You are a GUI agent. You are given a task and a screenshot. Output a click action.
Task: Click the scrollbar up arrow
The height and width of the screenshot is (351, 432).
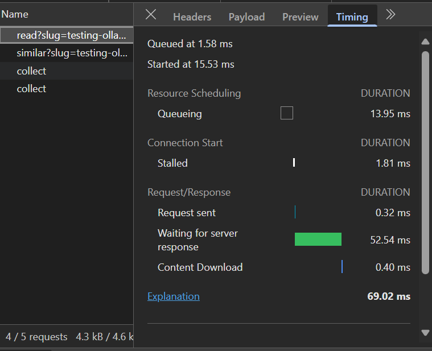point(425,42)
